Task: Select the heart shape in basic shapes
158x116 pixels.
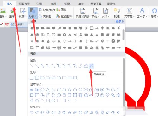Action: (107, 95)
